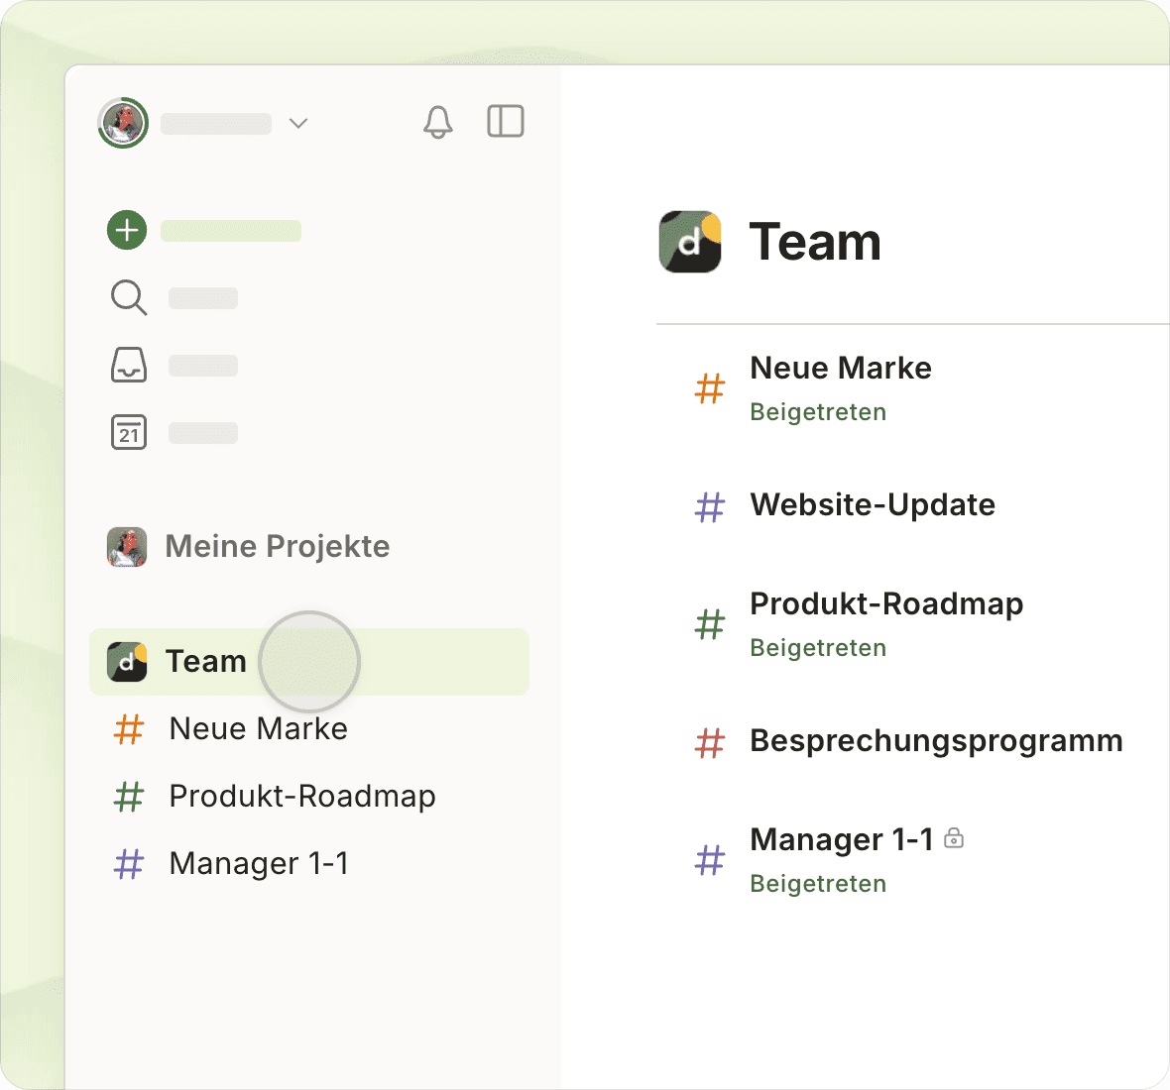Screen dimensions: 1170x1090
Task: Click Beigetreten under Manager 1-1
Action: 818,884
